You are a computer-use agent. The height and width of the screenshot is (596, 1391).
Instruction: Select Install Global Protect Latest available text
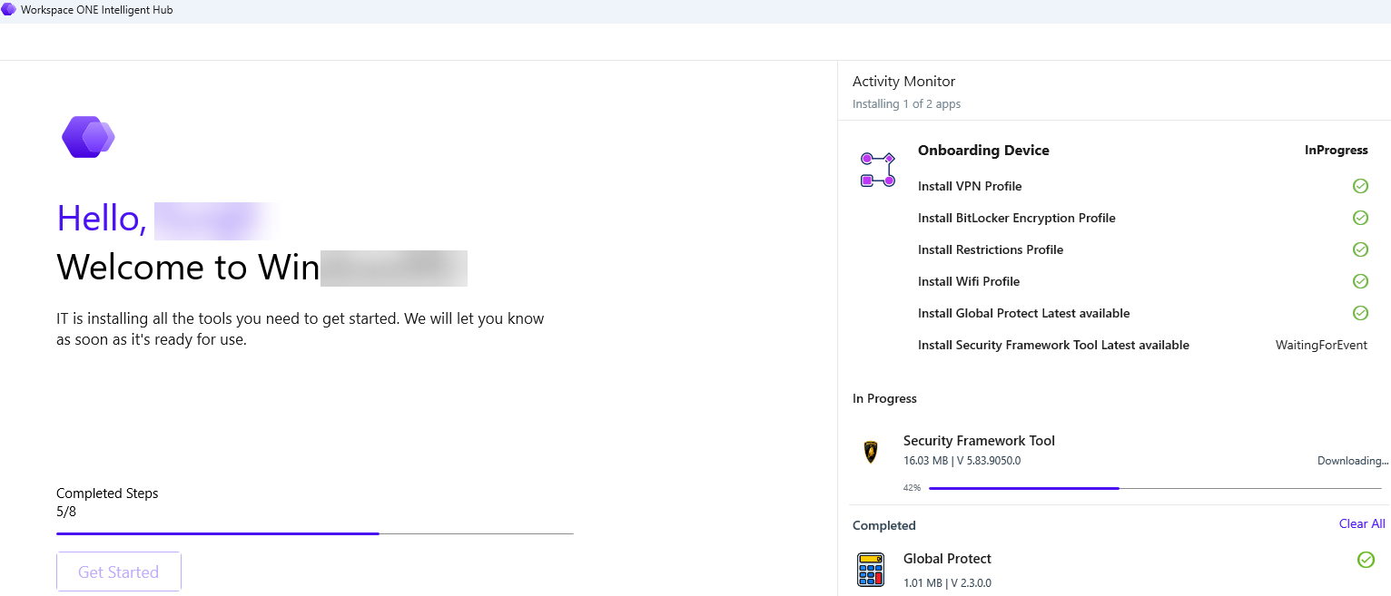[1023, 313]
